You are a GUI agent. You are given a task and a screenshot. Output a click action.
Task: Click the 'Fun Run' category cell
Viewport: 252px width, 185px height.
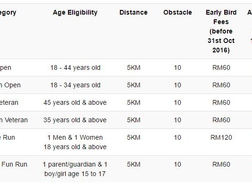coord(14,164)
